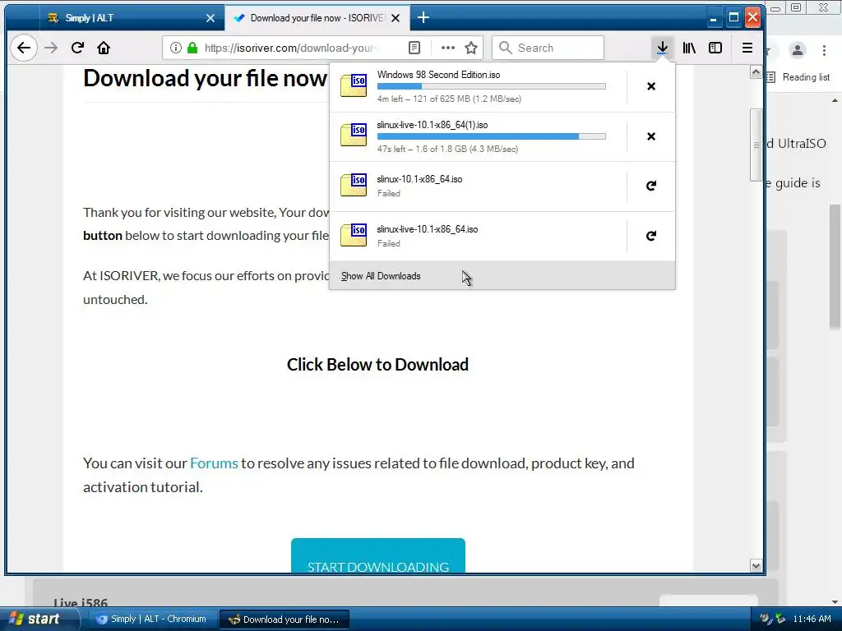Click '4m left – 121 of 625 MB' status
Viewport: 842px width, 631px height.
click(x=449, y=99)
